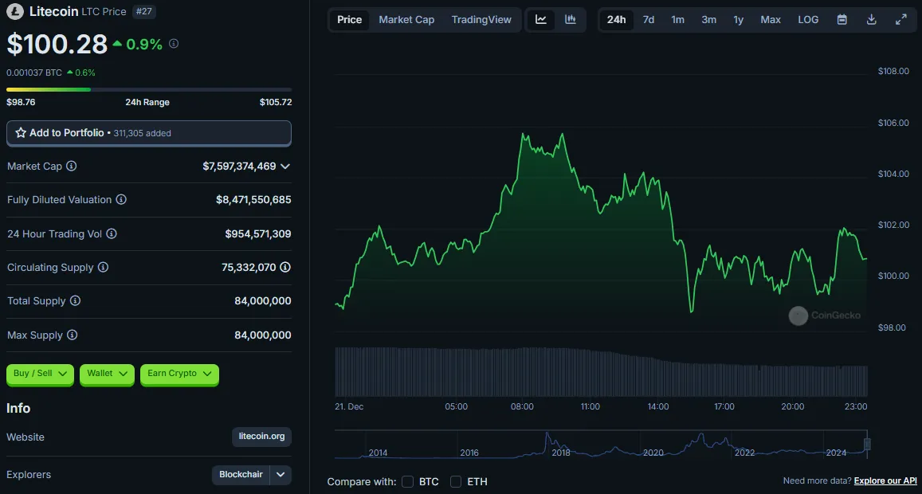Open the price change info icon
This screenshot has height=494, width=922.
(x=174, y=44)
